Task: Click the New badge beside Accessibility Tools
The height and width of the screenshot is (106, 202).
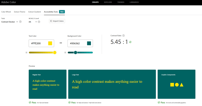Action: [x=62, y=12]
